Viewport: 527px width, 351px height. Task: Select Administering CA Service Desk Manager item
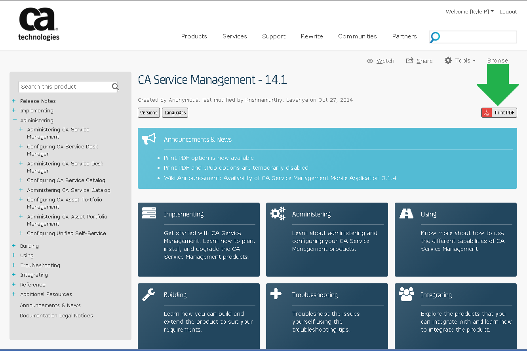pyautogui.click(x=65, y=167)
